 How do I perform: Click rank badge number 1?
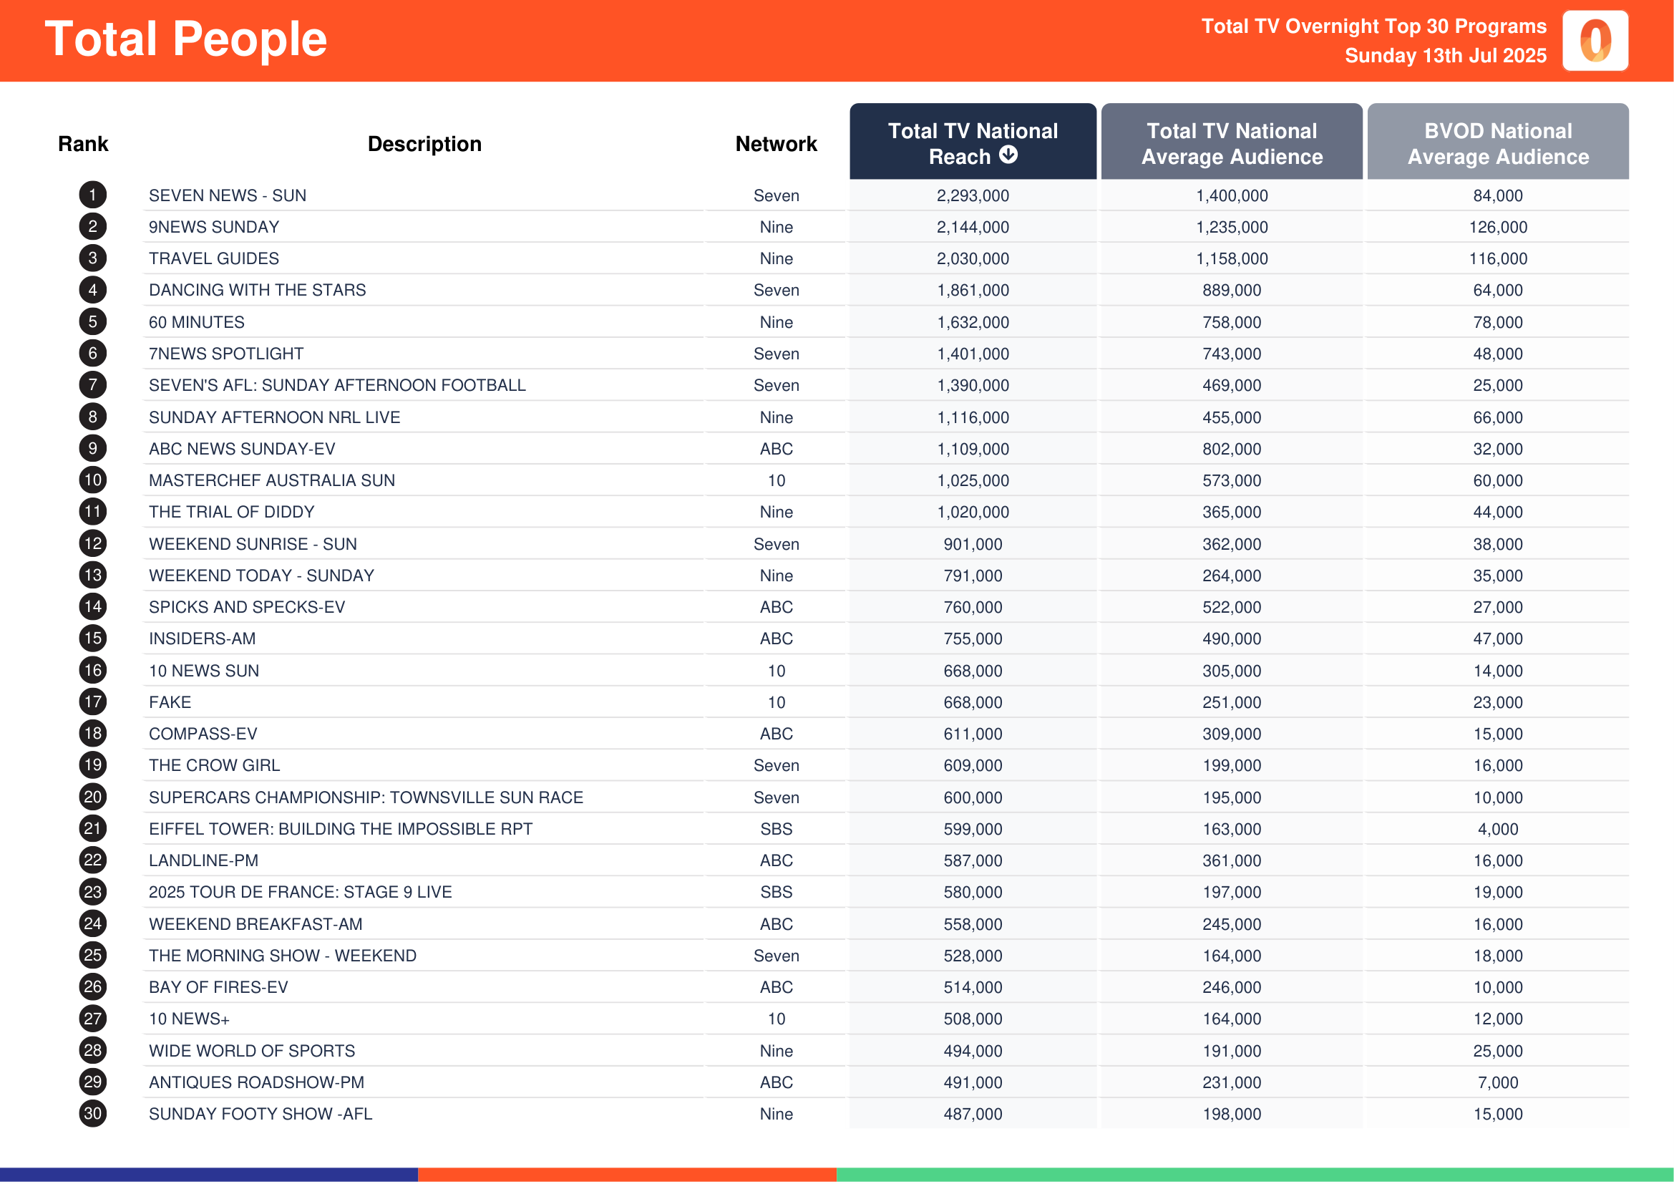(92, 195)
